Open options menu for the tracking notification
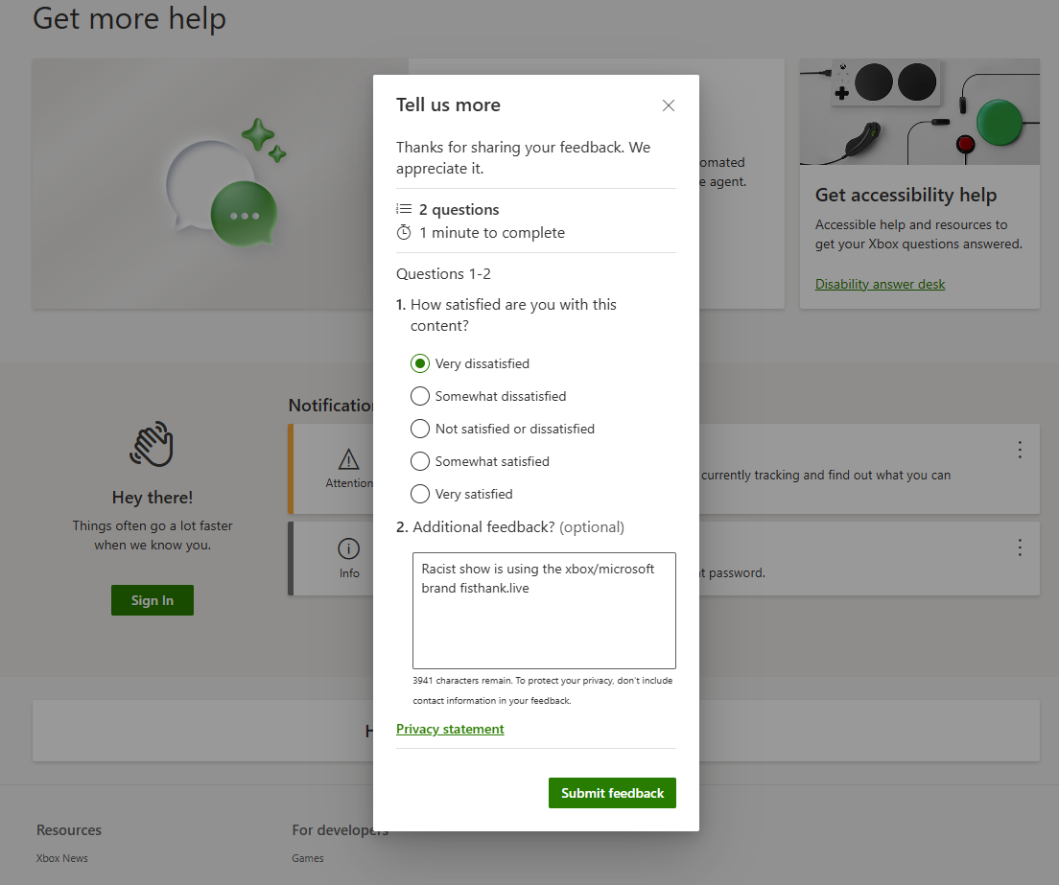The image size is (1059, 885). (x=1020, y=450)
